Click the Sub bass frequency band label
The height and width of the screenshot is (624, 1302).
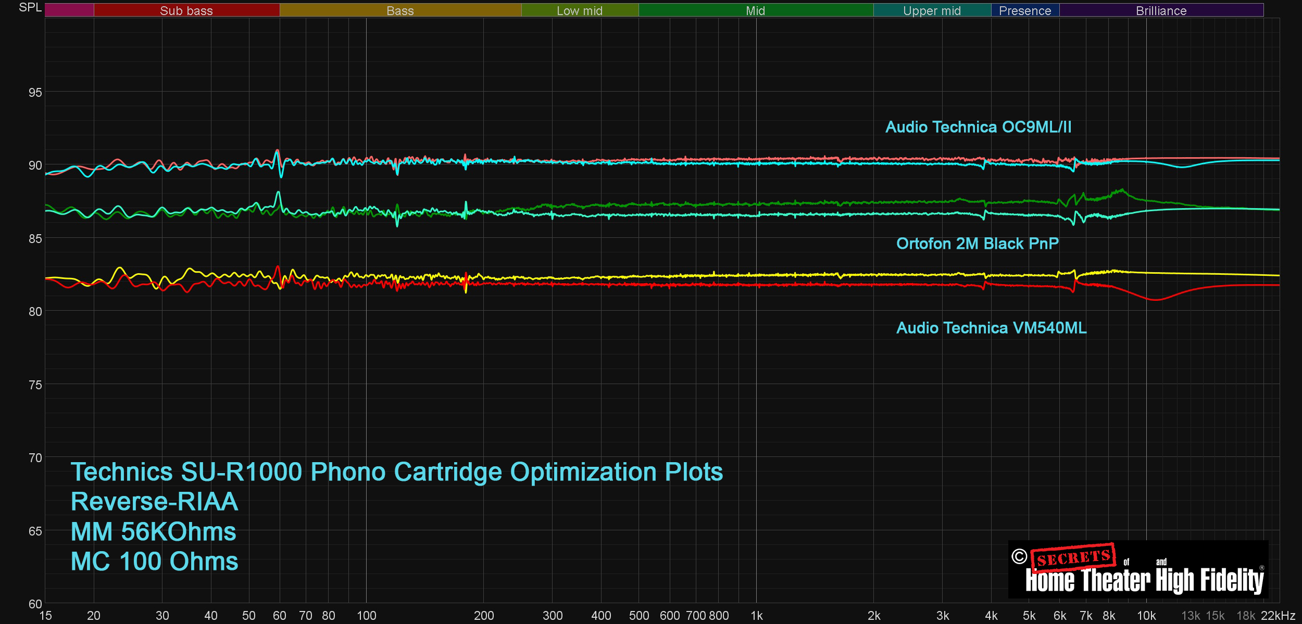coord(186,10)
